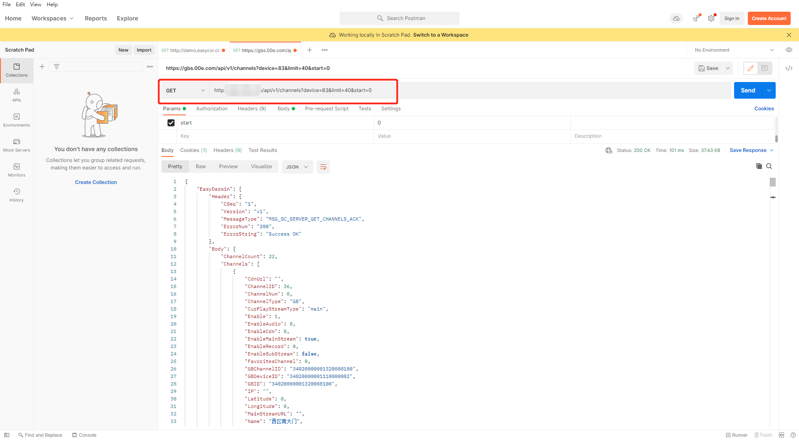Select the Raw response view
Image resolution: width=799 pixels, height=440 pixels.
click(x=201, y=167)
